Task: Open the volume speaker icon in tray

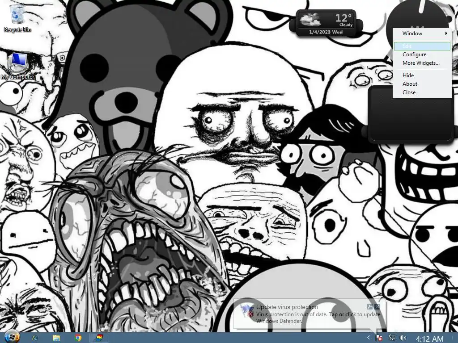Action: [403, 338]
